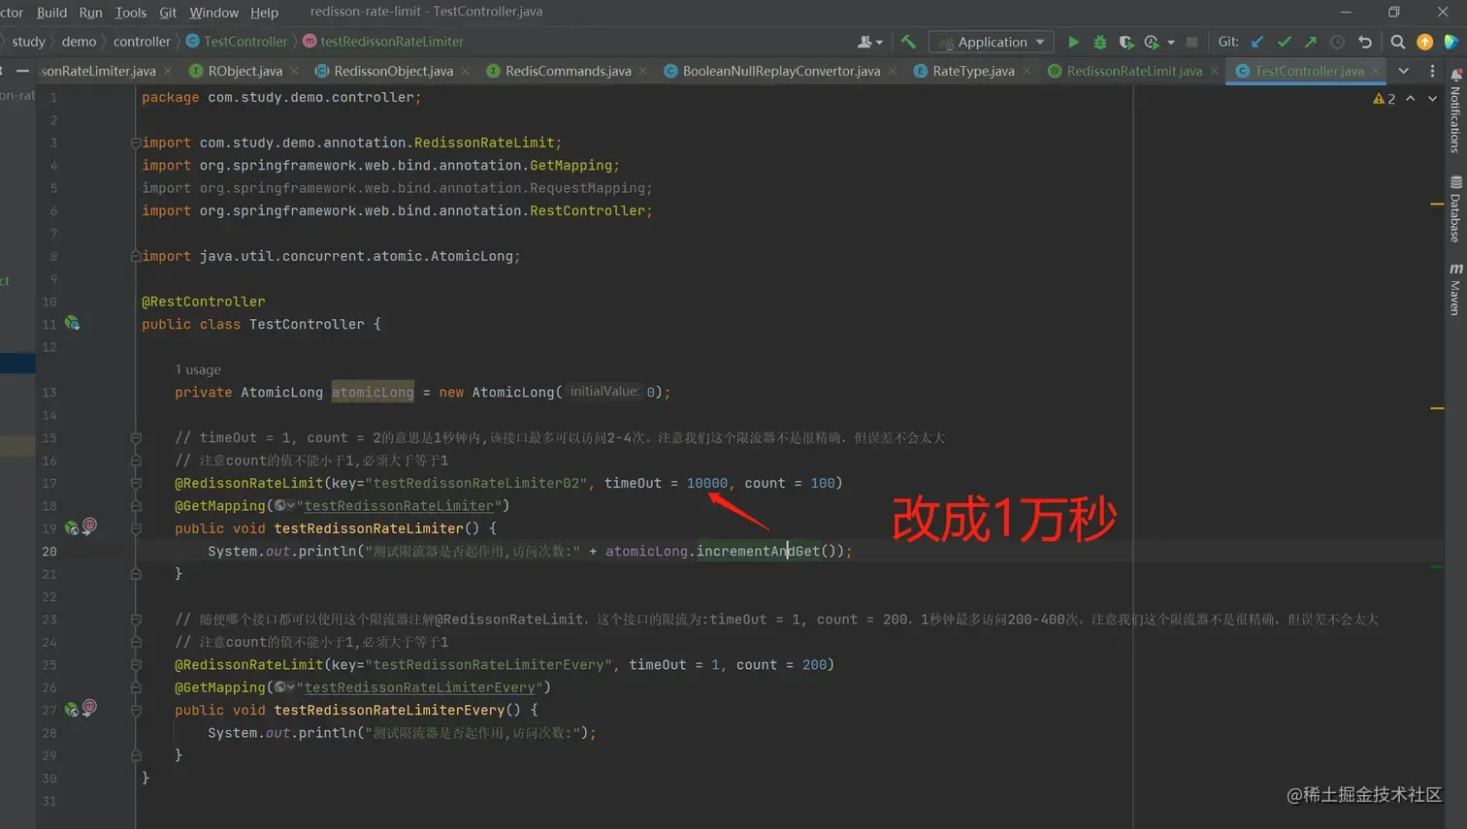This screenshot has width=1467, height=829.
Task: Open the Tools menu
Action: click(x=130, y=12)
